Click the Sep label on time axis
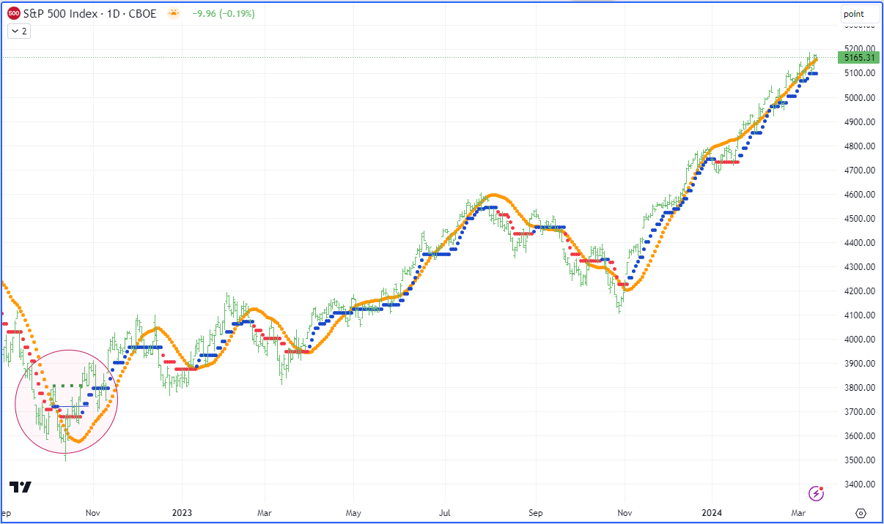884x524 pixels. tap(535, 513)
